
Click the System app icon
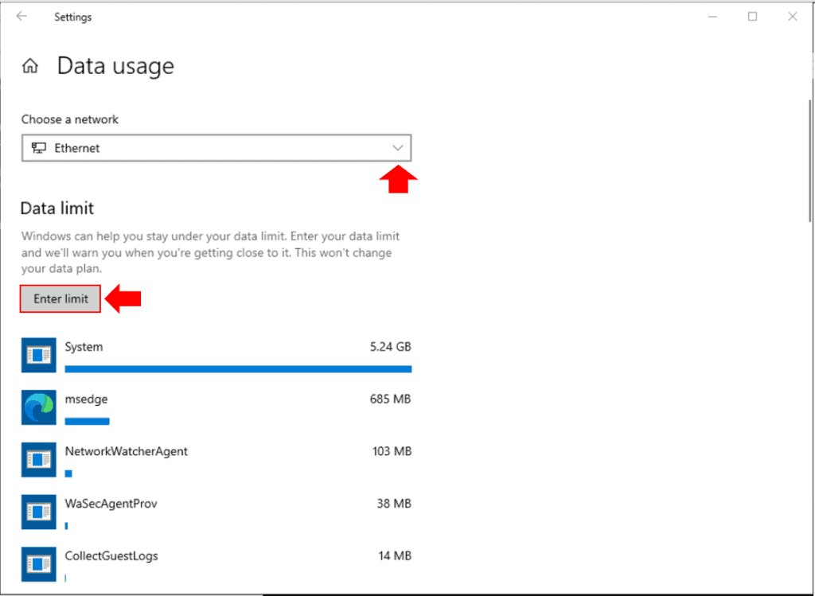(x=38, y=355)
